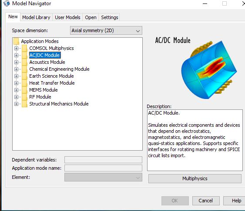Click the AC/DC Module folder icon
245x211 pixels.
pyautogui.click(x=24, y=55)
